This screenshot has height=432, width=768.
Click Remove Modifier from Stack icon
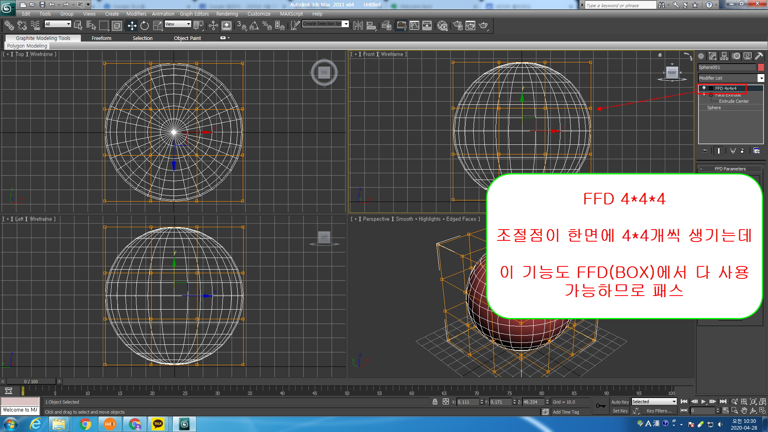pos(742,151)
